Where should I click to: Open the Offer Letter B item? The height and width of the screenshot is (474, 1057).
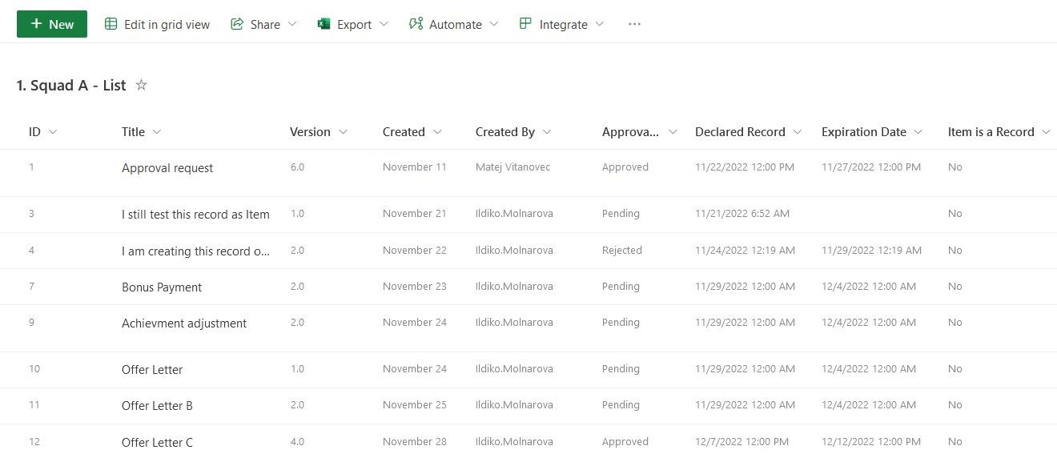pyautogui.click(x=157, y=406)
